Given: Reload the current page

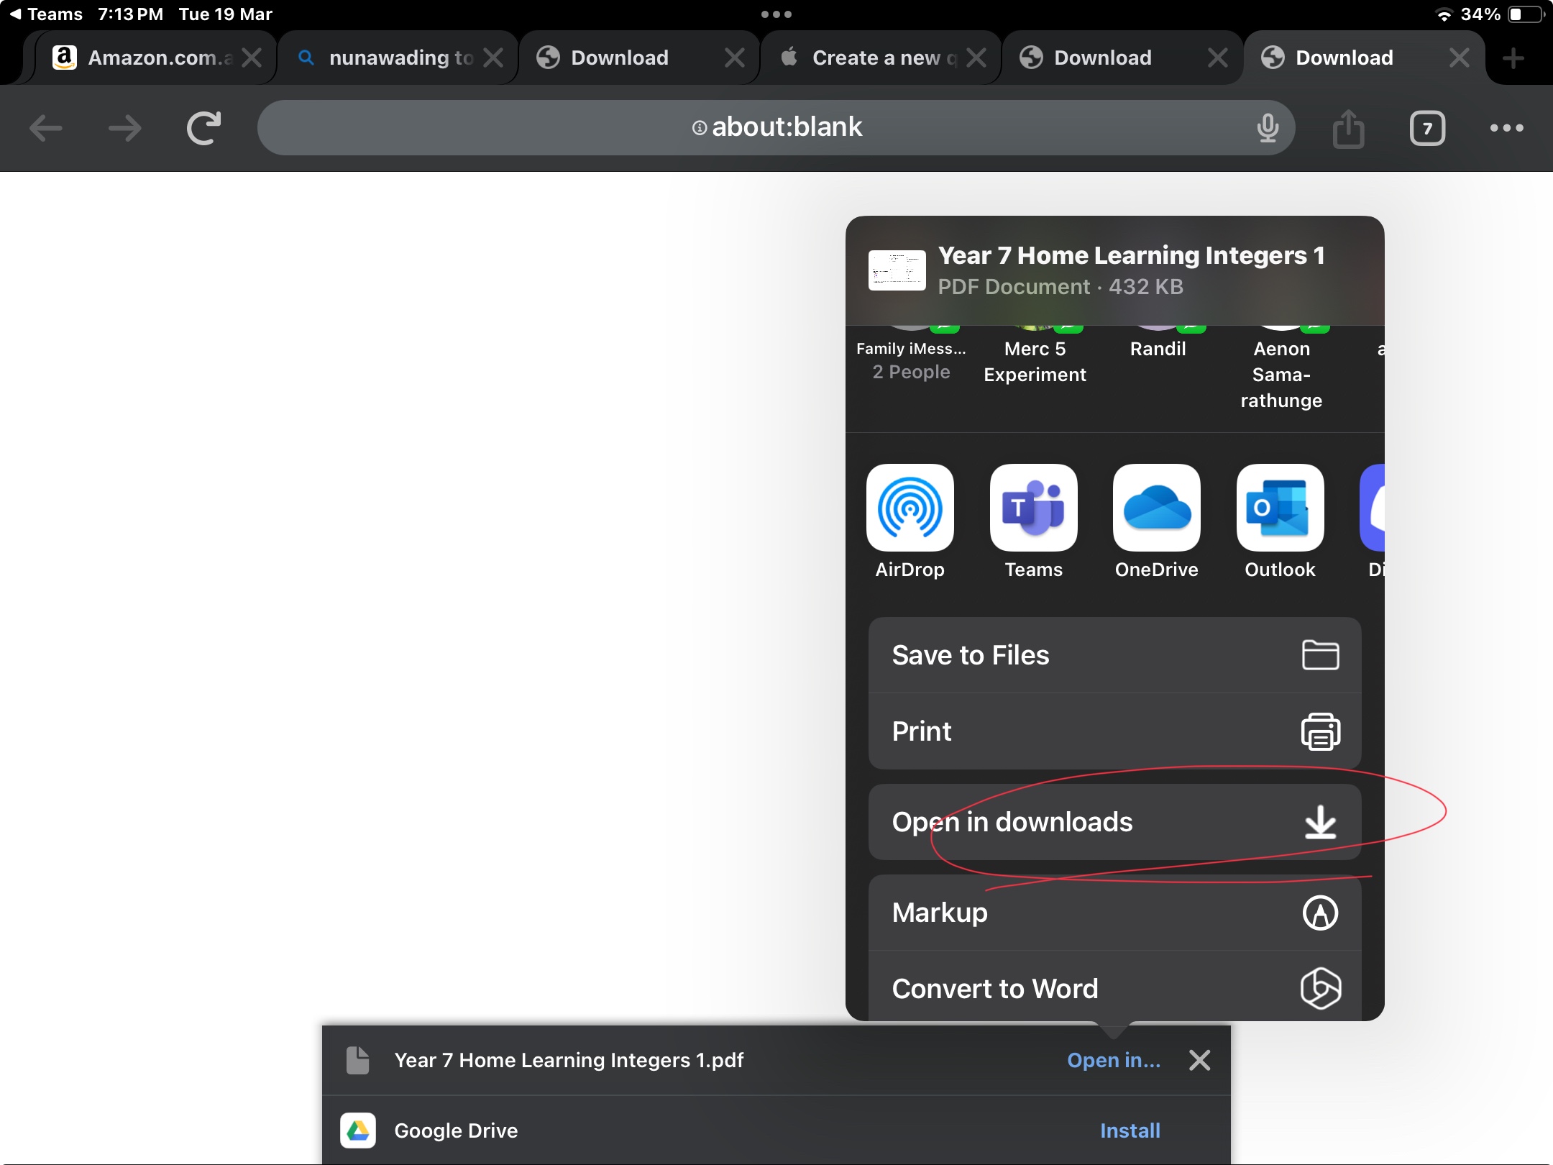Looking at the screenshot, I should coord(203,127).
